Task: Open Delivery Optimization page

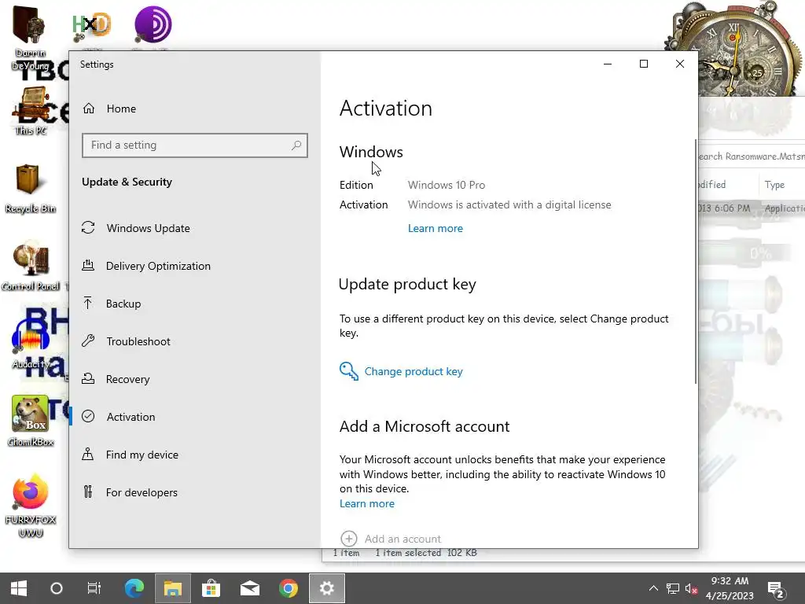Action: pos(146,266)
